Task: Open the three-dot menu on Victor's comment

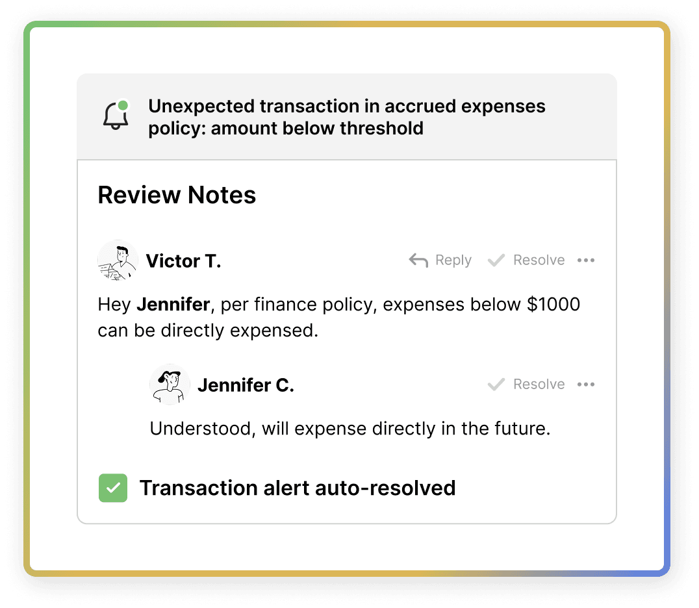Action: click(586, 260)
